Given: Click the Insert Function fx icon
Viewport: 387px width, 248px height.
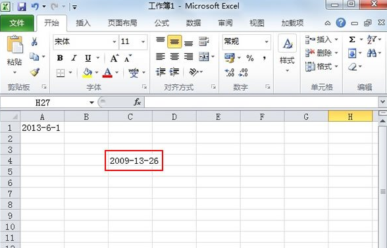Looking at the screenshot, I should click(137, 102).
